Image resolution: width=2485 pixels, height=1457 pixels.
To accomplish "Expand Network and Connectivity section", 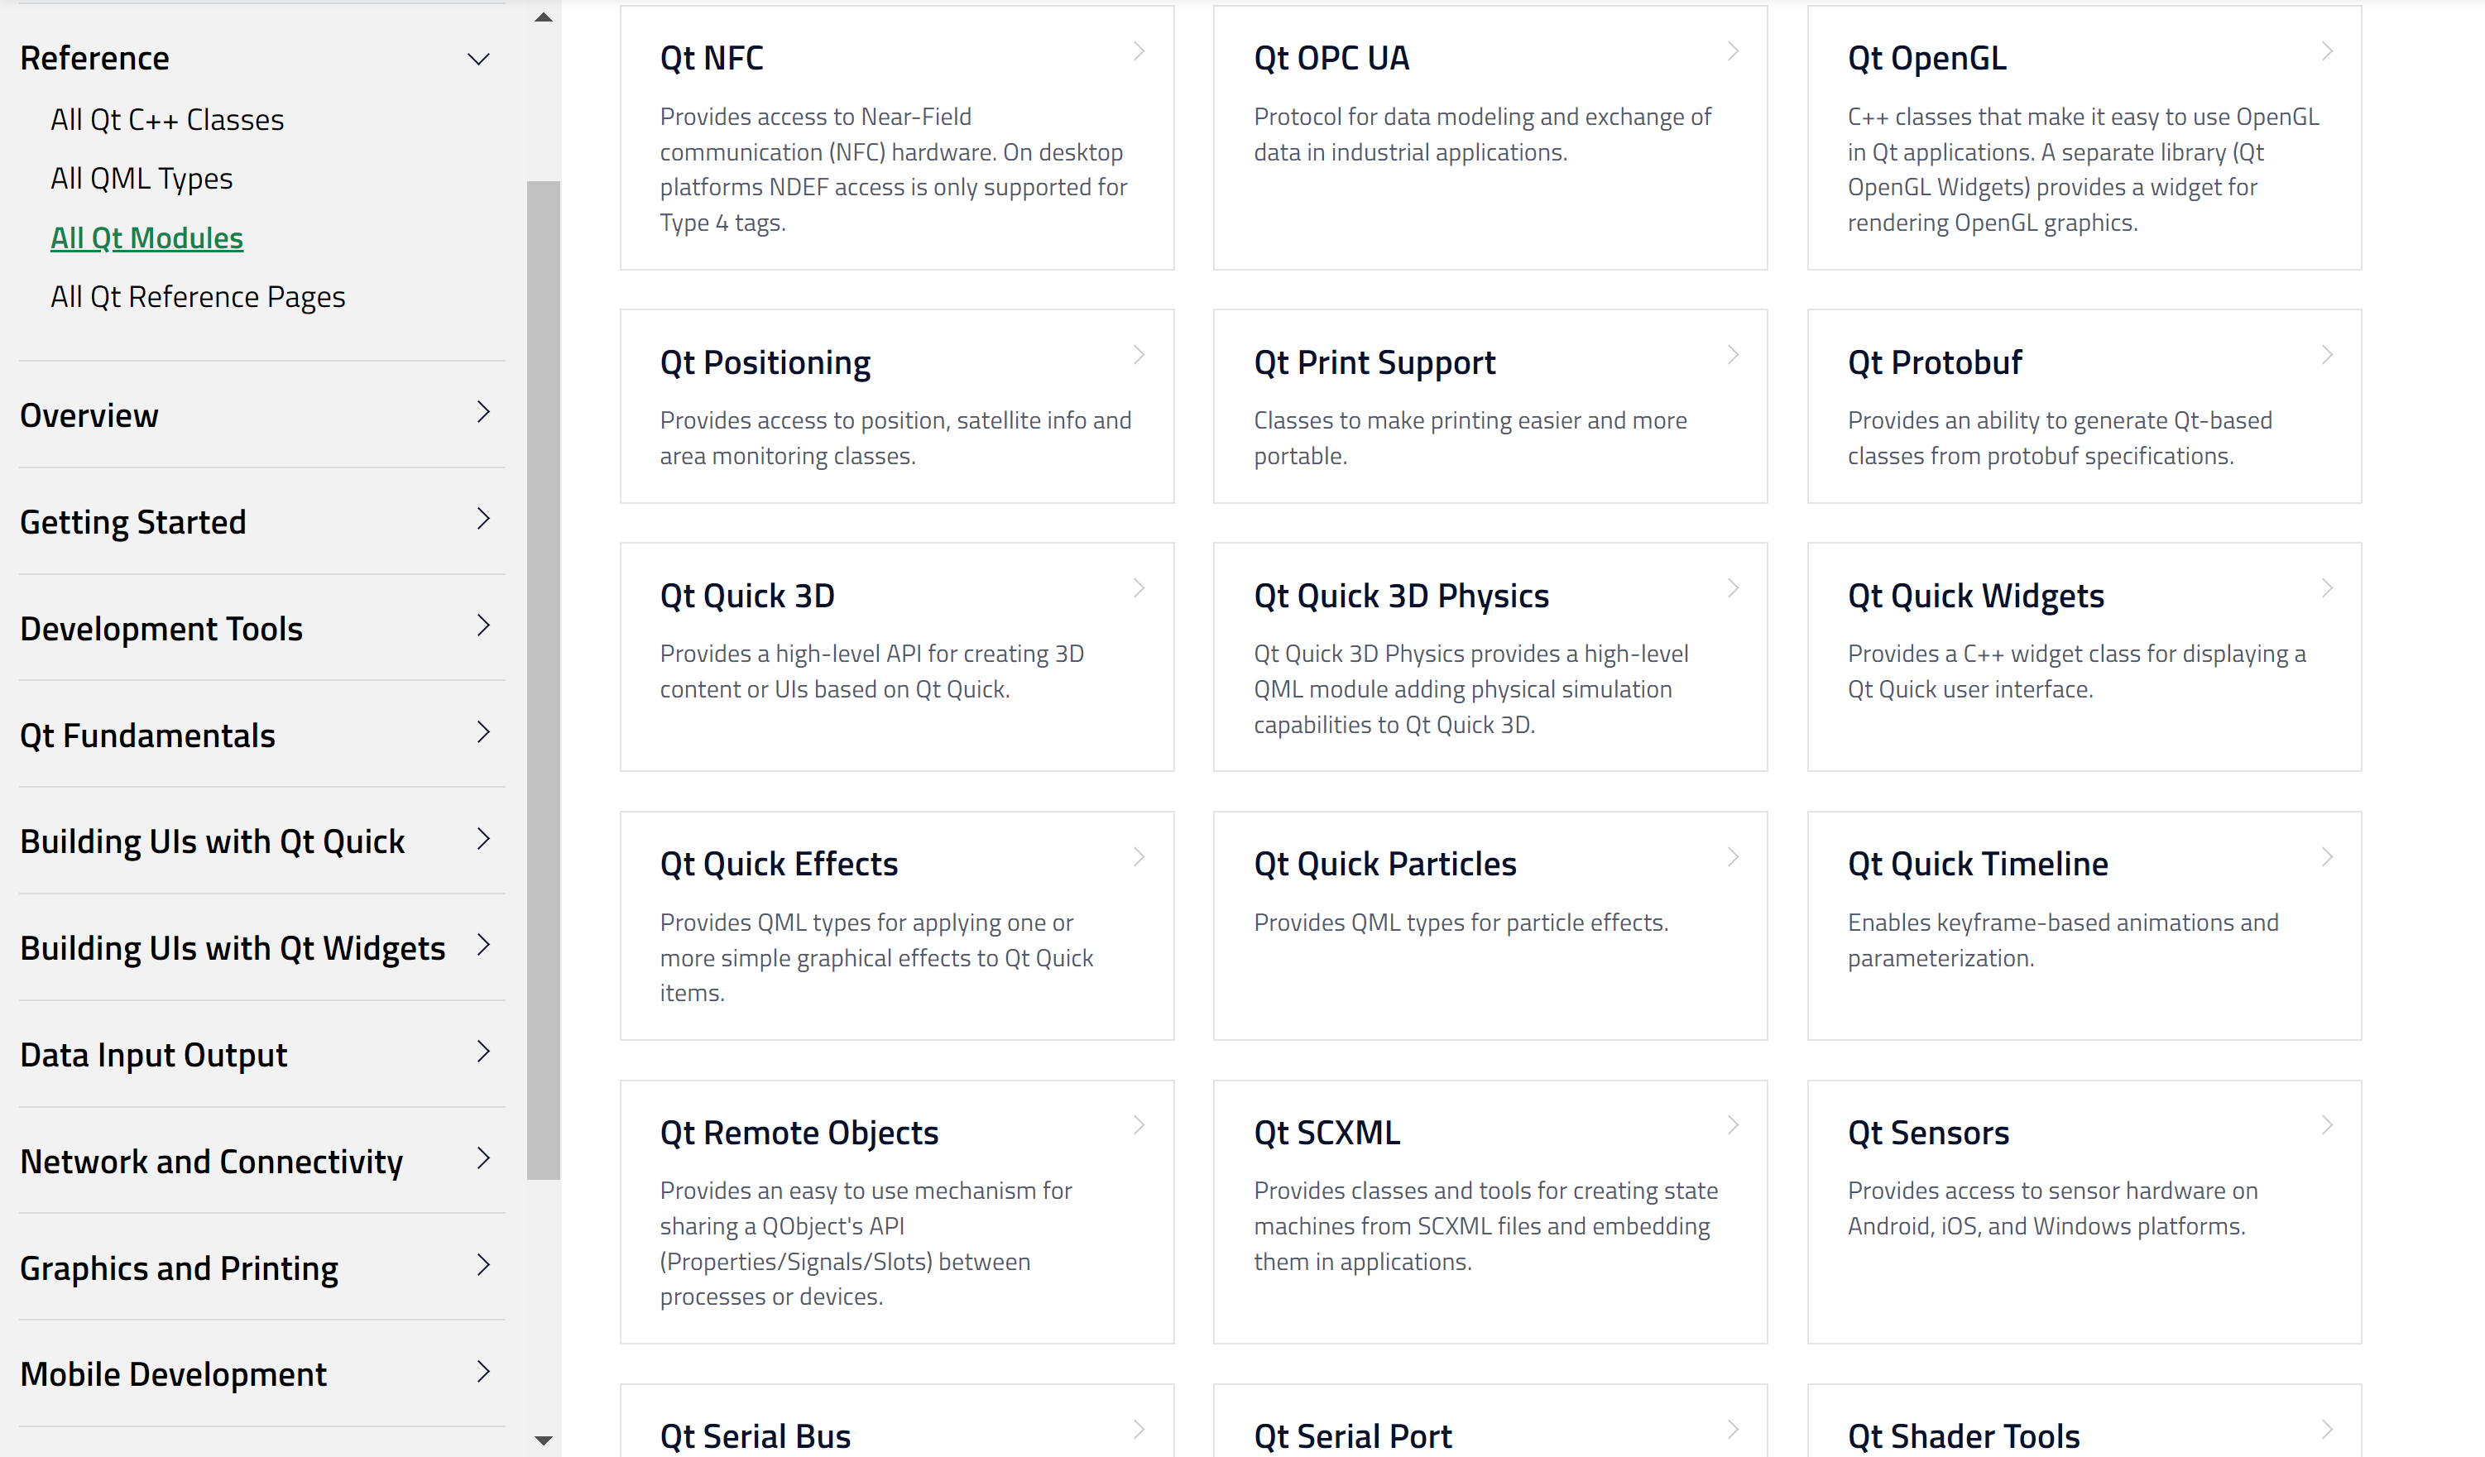I will (482, 1158).
